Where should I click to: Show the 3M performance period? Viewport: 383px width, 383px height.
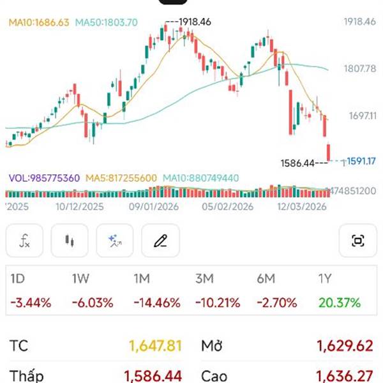point(205,279)
